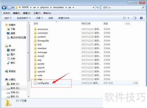Select the link folder icon
Screen dimensions: 147x108
[35, 44]
